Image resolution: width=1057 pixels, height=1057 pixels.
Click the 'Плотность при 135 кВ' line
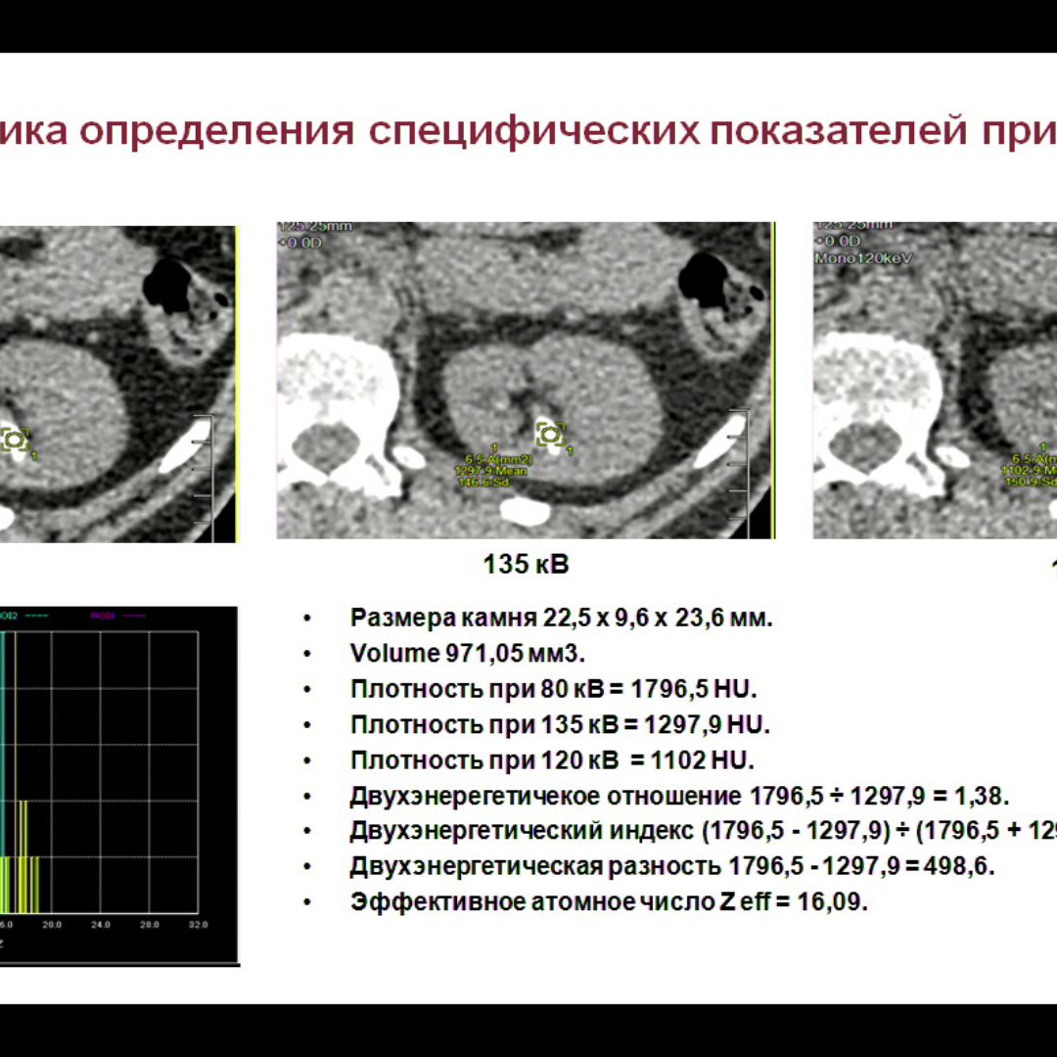560,725
